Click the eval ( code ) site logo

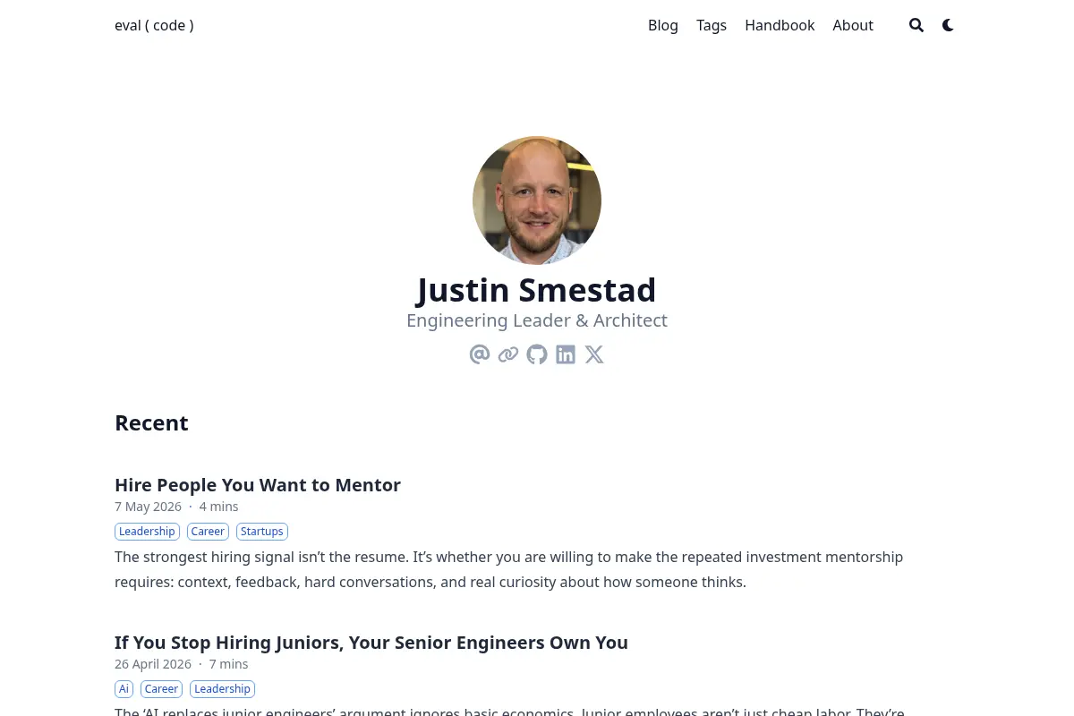[x=154, y=25]
